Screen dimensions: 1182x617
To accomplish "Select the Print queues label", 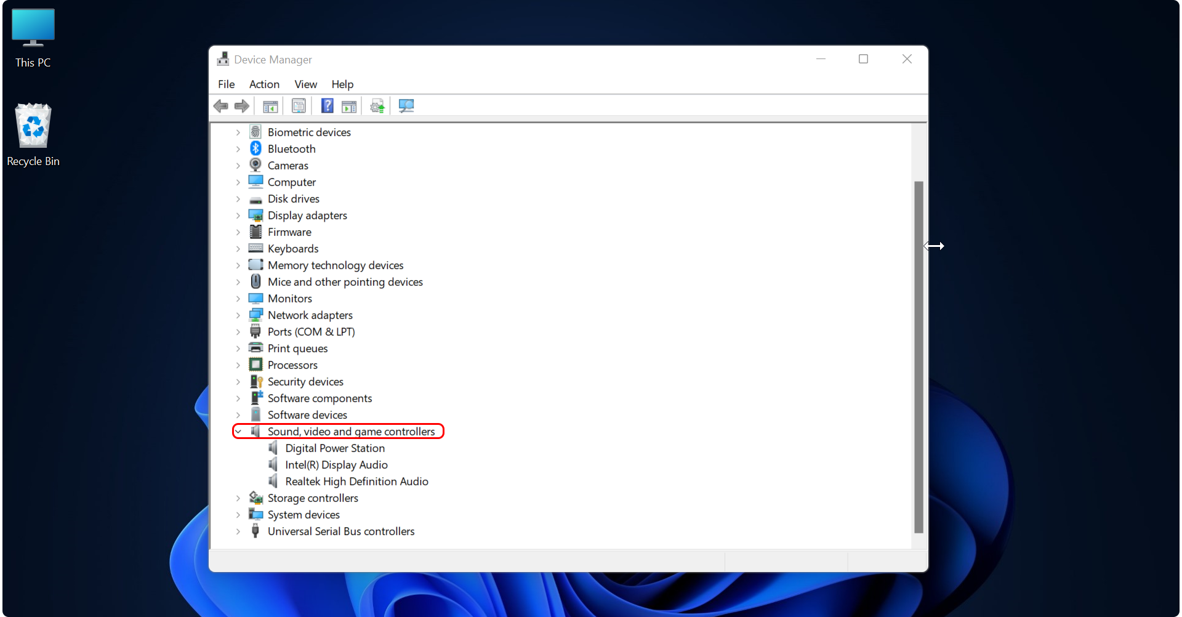I will point(297,349).
